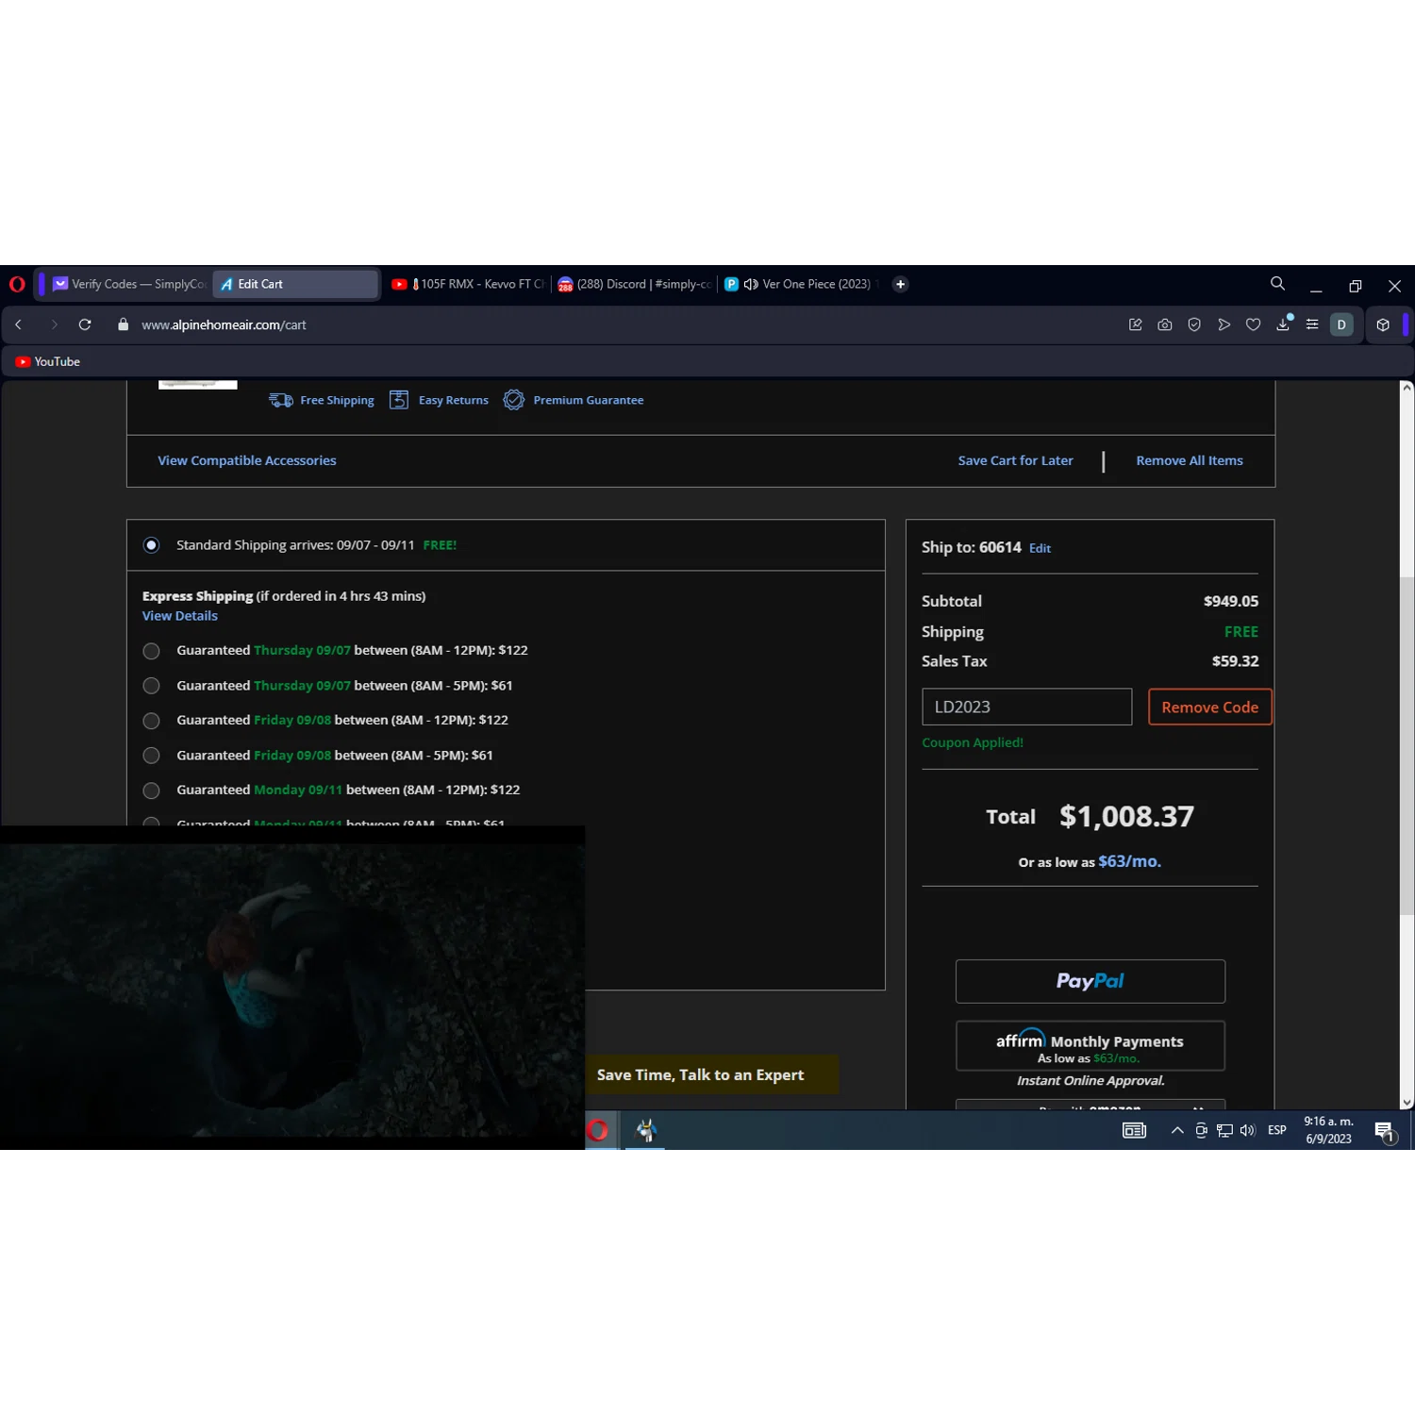Switch to the Discord tab
Screen dimensions: 1415x1415
point(634,284)
